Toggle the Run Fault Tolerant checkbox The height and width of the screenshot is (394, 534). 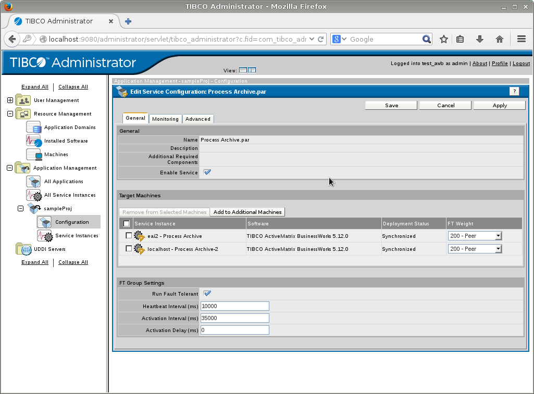click(207, 294)
